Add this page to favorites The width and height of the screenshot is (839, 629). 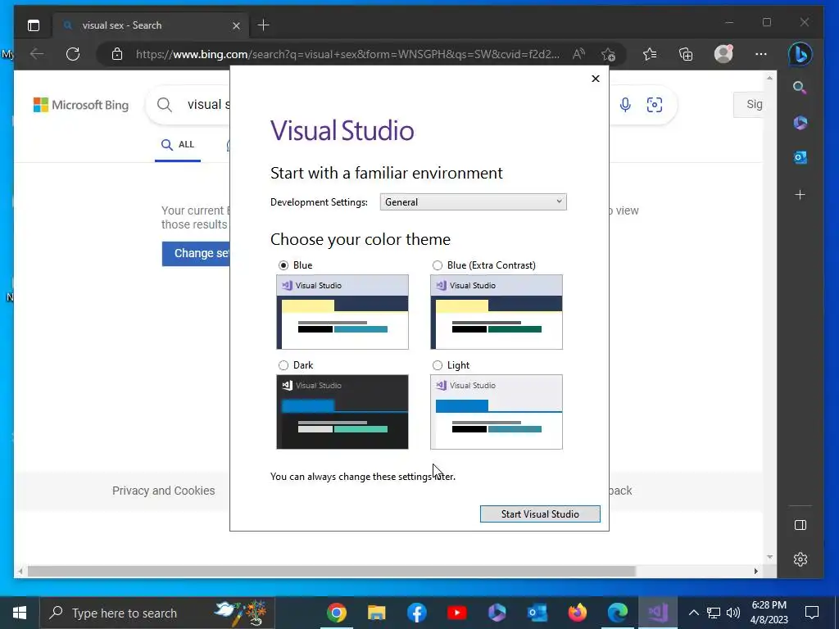tap(608, 54)
